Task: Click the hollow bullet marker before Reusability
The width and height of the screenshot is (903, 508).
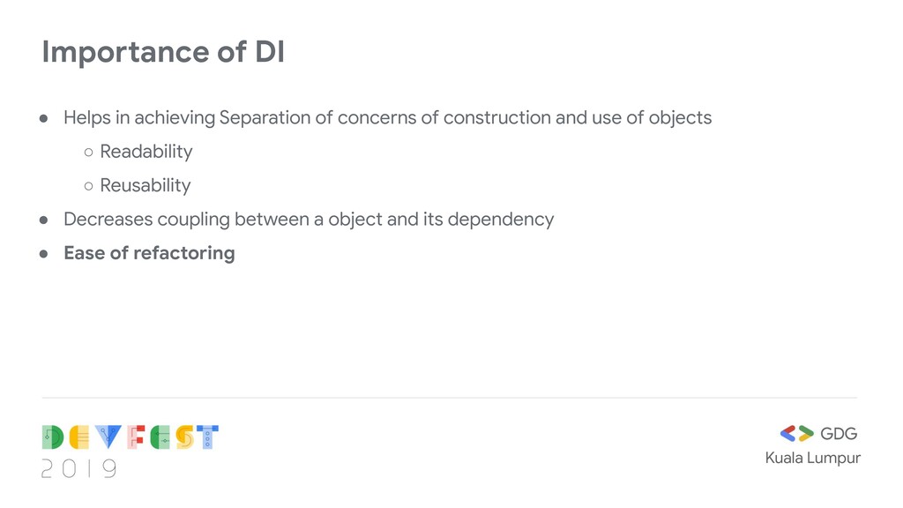Action: click(x=89, y=186)
